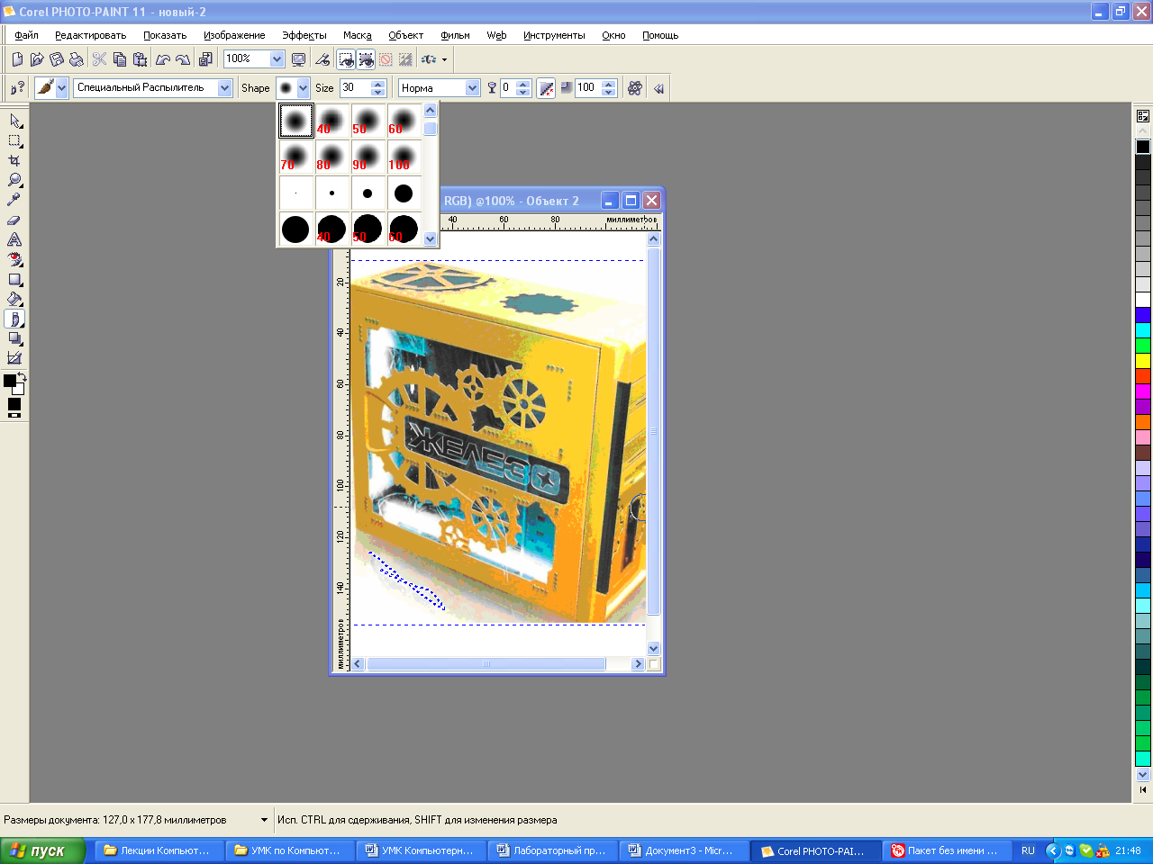Click the full-screen preview monitor icon
This screenshot has width=1153, height=864.
(298, 59)
